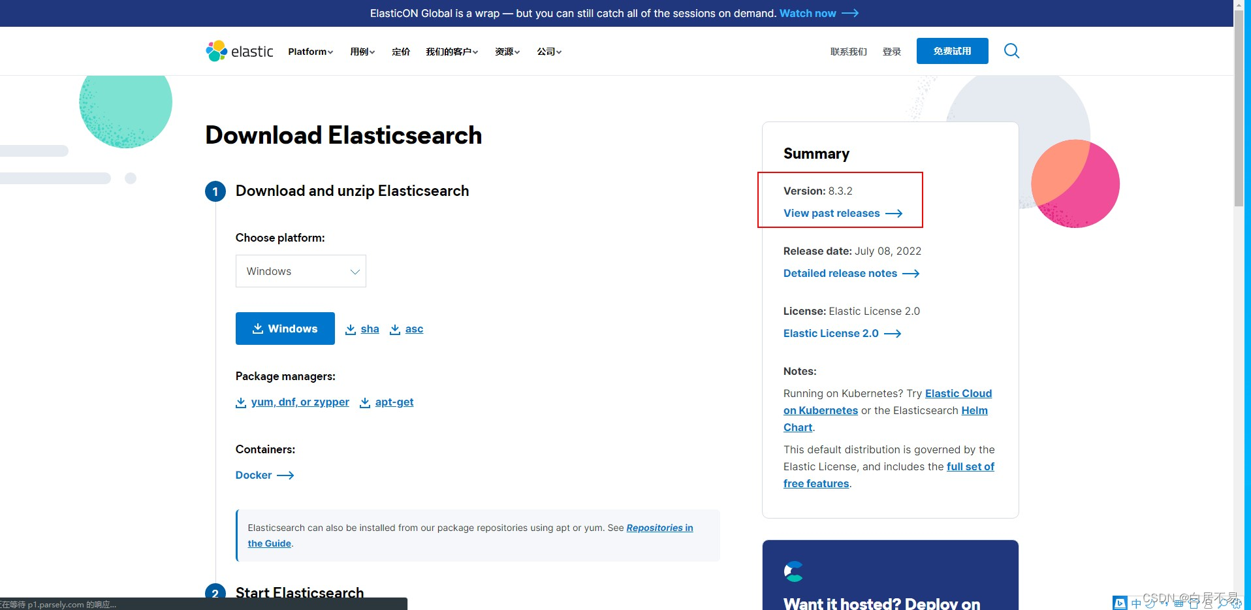Open the 登录 login link
This screenshot has height=610, width=1251.
tap(892, 52)
